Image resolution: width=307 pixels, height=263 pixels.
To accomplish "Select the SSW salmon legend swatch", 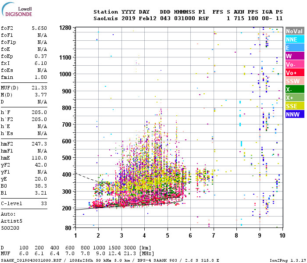I will 295,81.
